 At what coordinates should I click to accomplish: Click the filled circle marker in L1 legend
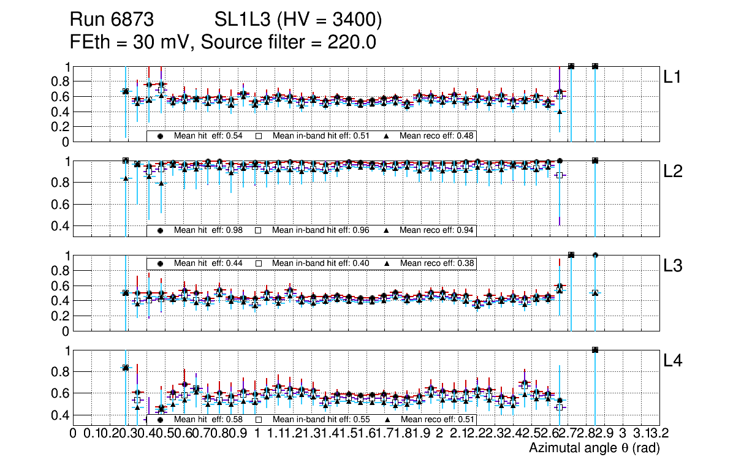[161, 136]
